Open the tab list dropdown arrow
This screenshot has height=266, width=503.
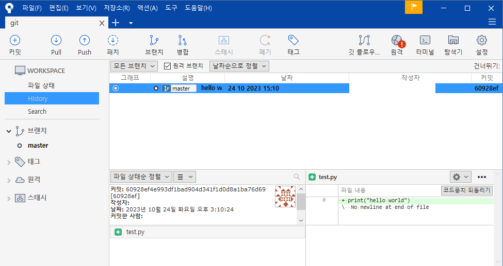point(131,23)
